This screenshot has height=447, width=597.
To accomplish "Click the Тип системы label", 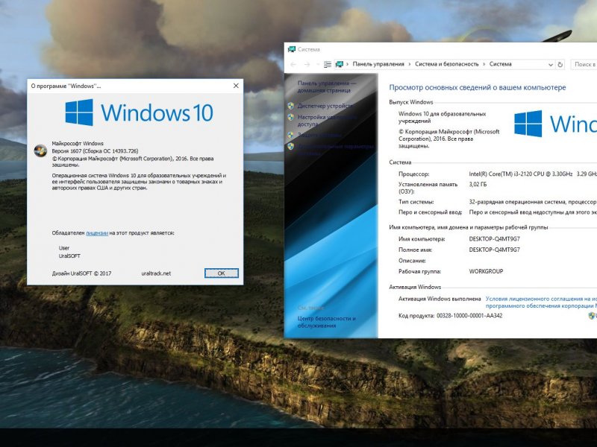I will click(416, 202).
